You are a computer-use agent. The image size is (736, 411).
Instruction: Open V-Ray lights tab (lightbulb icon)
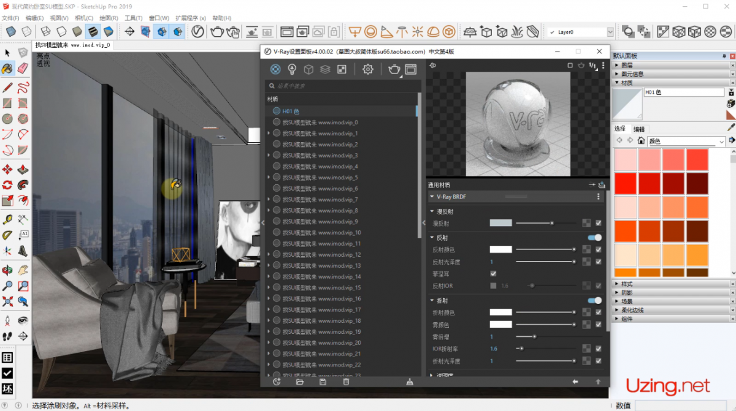(293, 69)
